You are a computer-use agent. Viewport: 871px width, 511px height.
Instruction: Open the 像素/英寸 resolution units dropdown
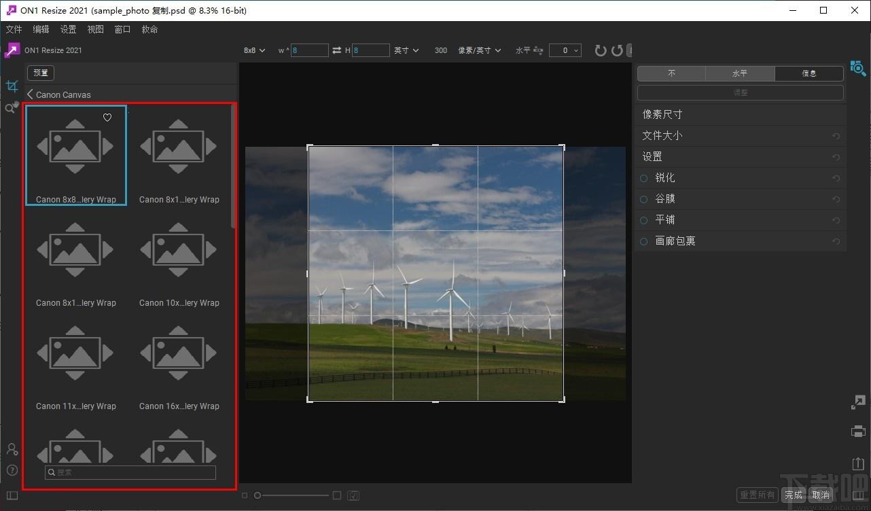point(480,50)
